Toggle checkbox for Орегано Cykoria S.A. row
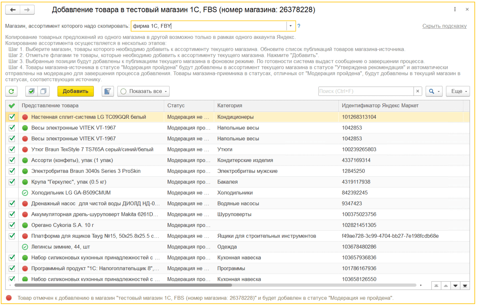The image size is (477, 305). pos(12,225)
